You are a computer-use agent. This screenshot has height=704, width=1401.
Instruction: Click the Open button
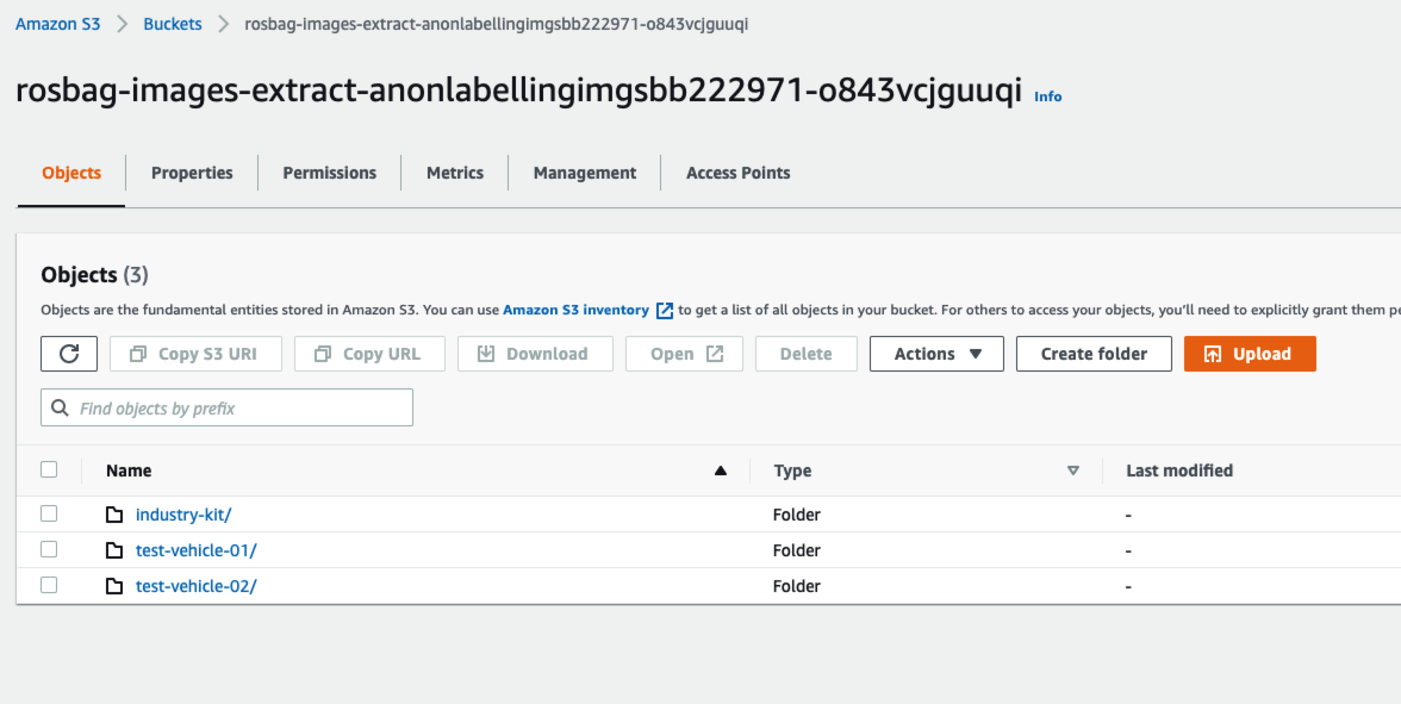[684, 354]
